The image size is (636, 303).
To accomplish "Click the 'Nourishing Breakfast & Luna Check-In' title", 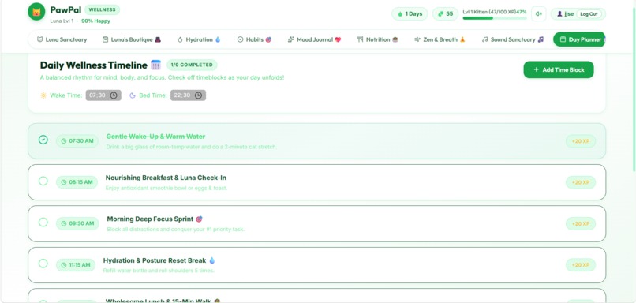I will pos(166,178).
